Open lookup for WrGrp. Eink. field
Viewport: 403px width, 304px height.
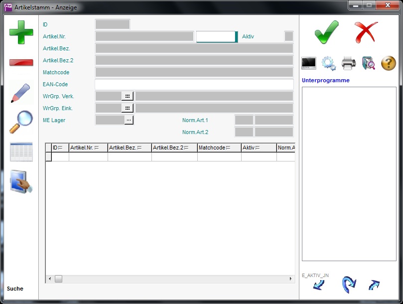128,108
